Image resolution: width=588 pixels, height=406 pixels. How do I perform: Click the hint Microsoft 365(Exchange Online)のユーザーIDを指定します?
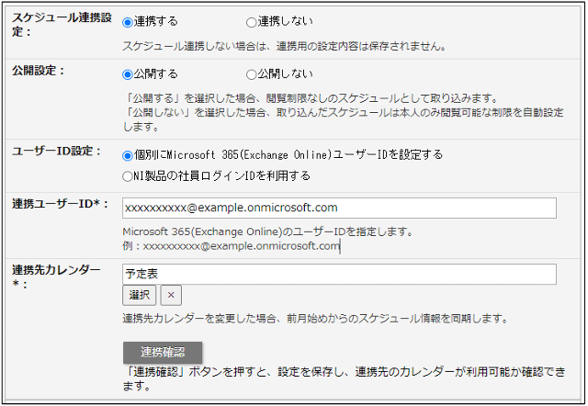tap(267, 231)
